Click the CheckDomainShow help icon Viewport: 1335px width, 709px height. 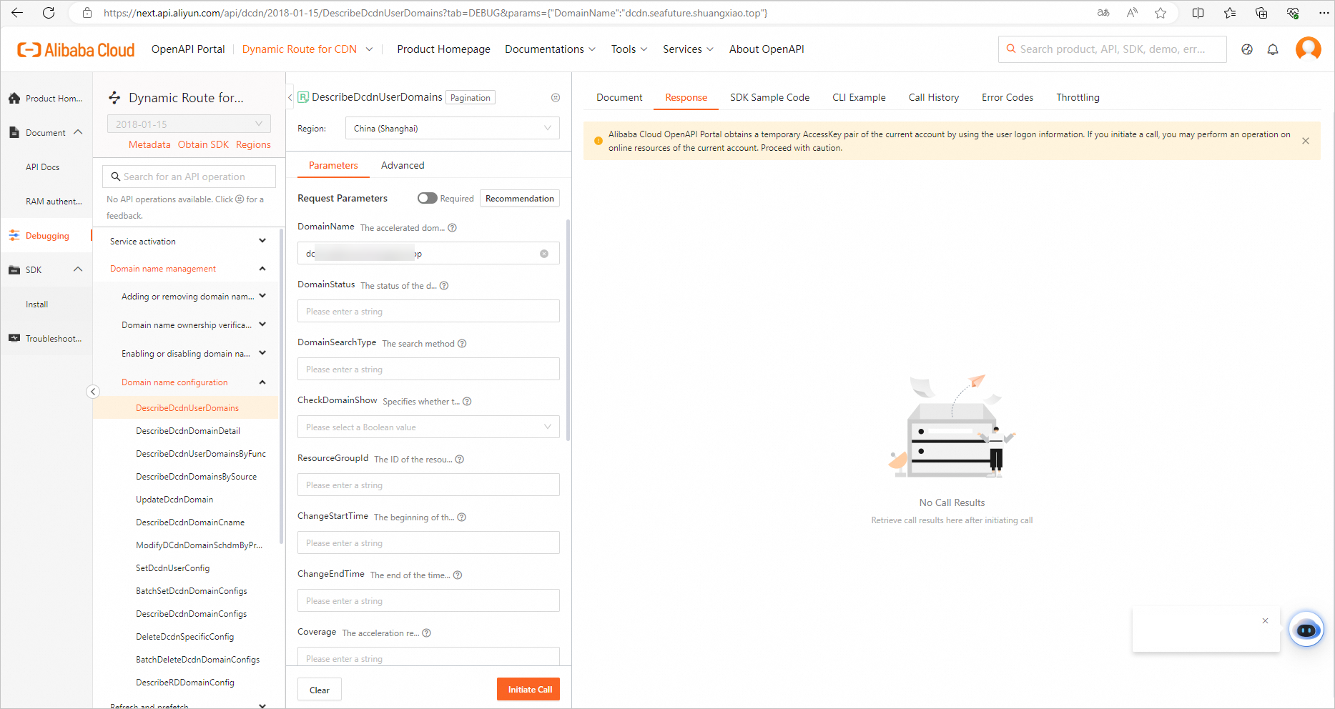point(467,402)
